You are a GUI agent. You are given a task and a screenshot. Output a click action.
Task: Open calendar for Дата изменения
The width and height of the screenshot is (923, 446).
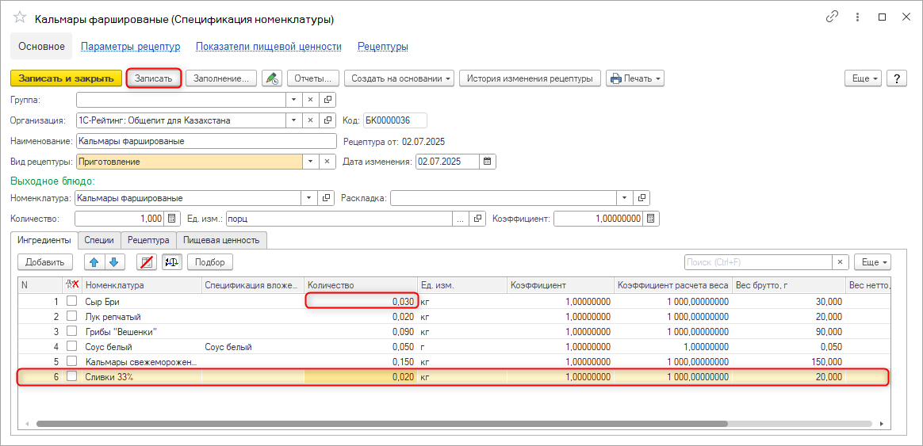pos(488,162)
